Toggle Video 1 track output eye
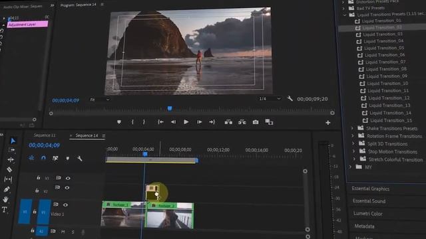 [65, 205]
